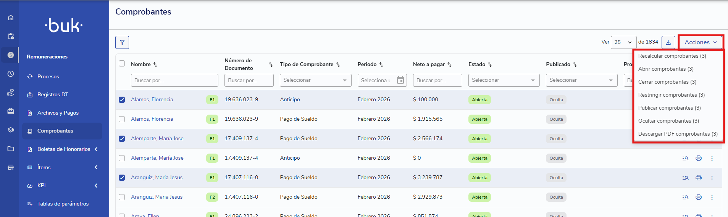The width and height of the screenshot is (728, 217).
Task: Open three-dot menu on Alemparte Anticipo row
Action: pos(712,158)
